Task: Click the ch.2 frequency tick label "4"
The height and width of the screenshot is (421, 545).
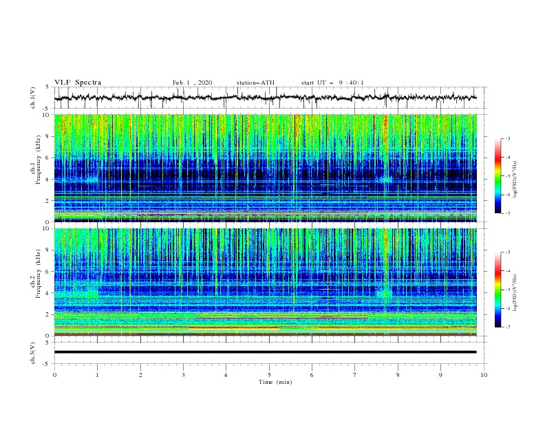Action: [x=47, y=293]
